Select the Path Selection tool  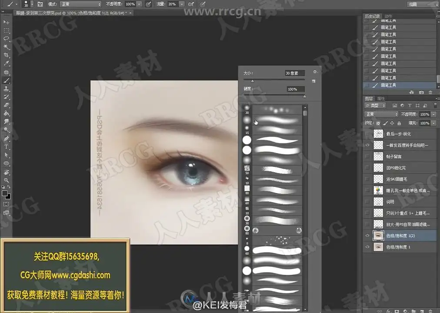6,155
